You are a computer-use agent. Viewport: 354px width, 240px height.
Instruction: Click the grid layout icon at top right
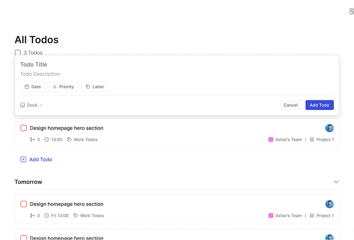coord(352,11)
